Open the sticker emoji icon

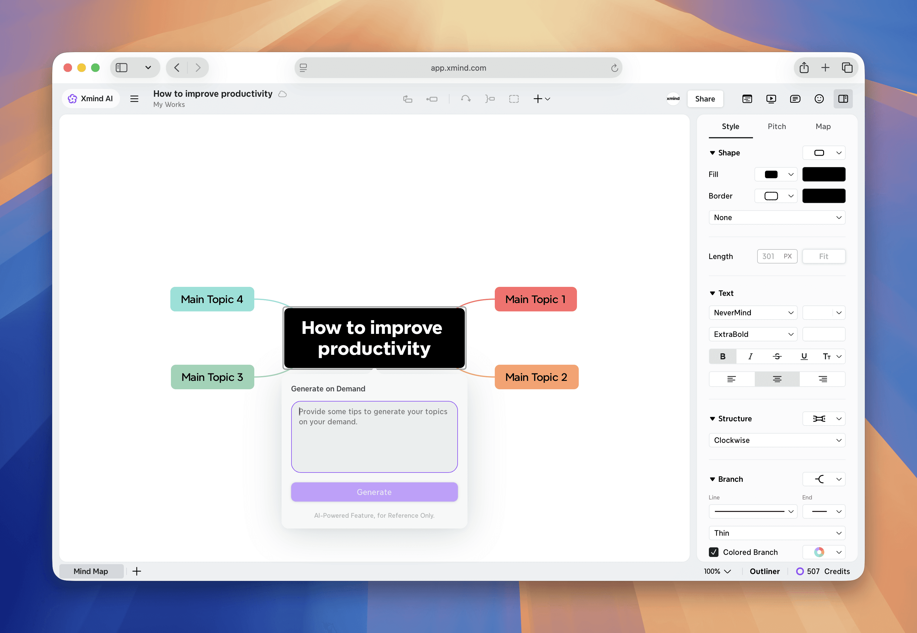[x=819, y=99]
